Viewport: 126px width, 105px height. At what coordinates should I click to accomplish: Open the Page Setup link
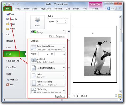coord(60,96)
